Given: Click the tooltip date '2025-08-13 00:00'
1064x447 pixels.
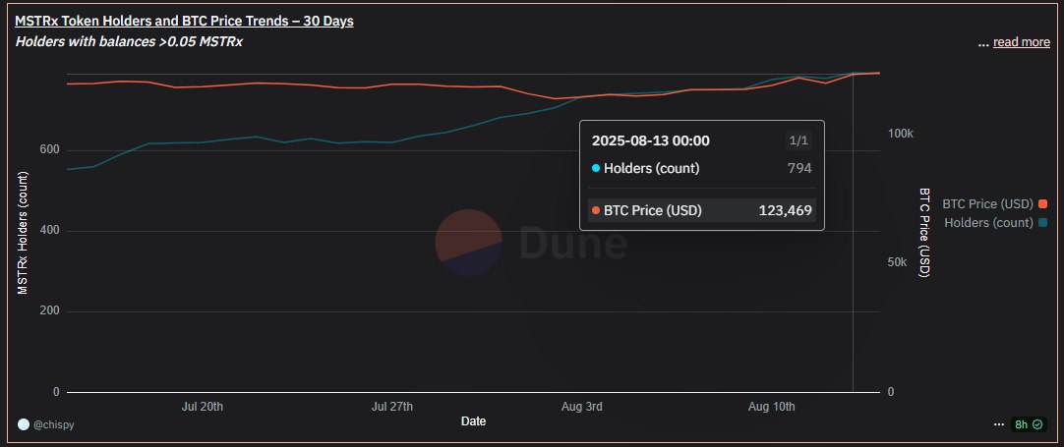Looking at the screenshot, I should 651,140.
